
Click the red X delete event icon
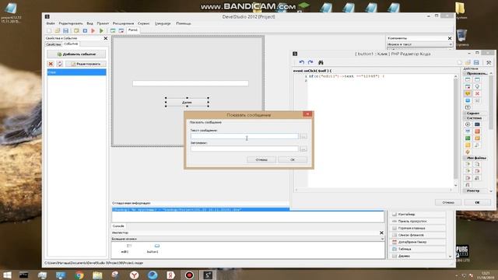tap(51, 64)
